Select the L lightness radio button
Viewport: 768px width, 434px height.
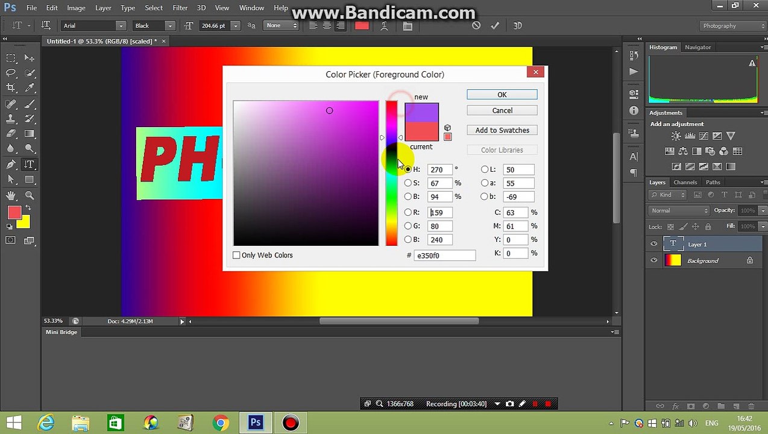click(485, 169)
